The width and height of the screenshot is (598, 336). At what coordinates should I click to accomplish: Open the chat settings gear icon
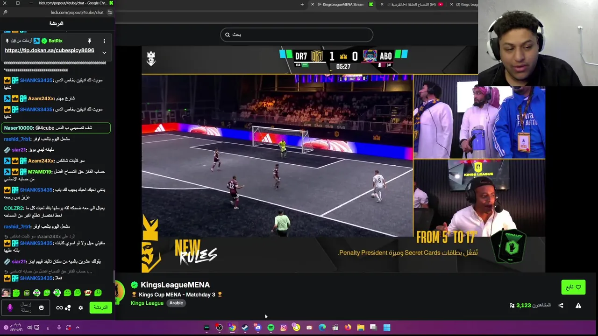80,308
